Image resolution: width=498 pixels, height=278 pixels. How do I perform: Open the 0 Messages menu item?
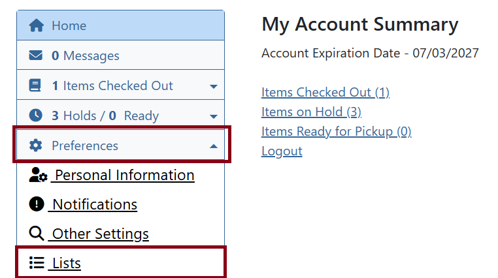point(121,55)
